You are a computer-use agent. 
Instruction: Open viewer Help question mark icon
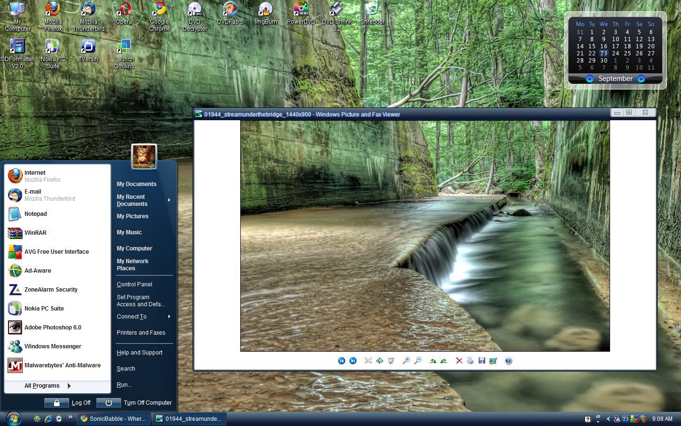[x=508, y=361]
